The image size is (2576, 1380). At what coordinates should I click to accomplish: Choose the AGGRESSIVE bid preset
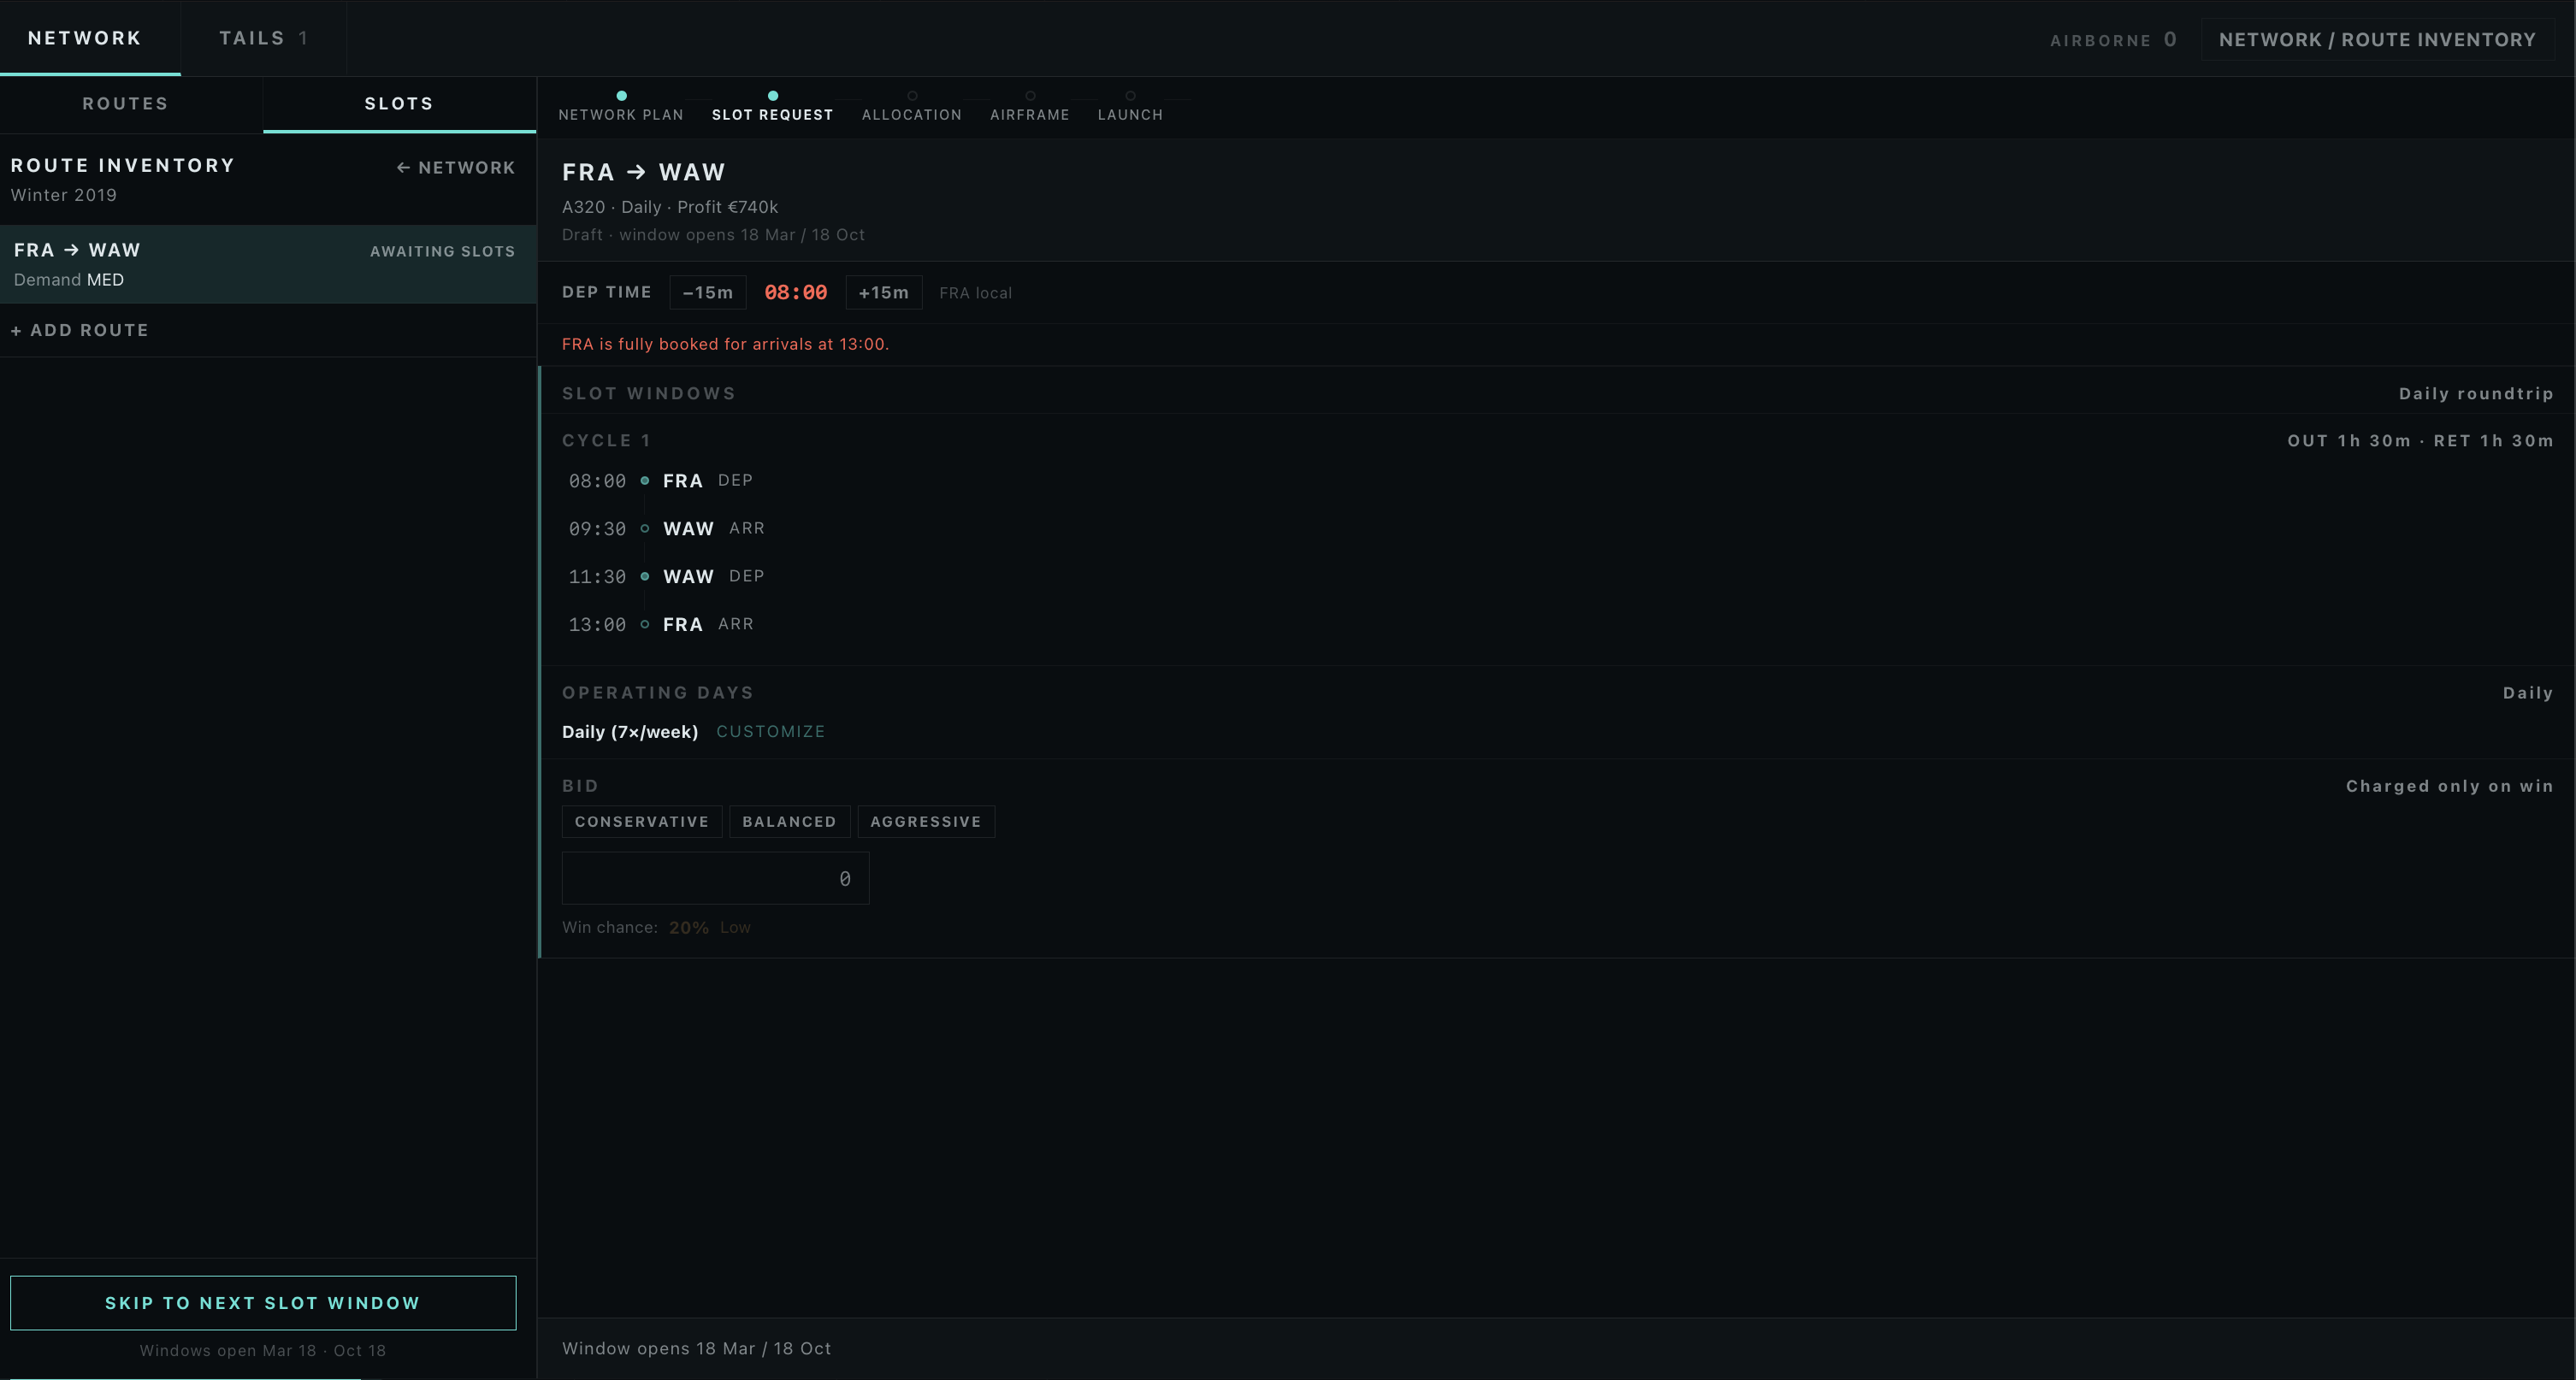pos(926,822)
